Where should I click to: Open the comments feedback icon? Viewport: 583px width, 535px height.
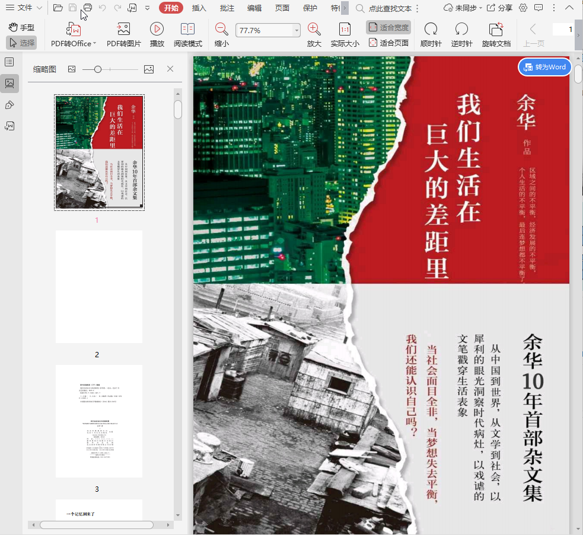coord(538,8)
